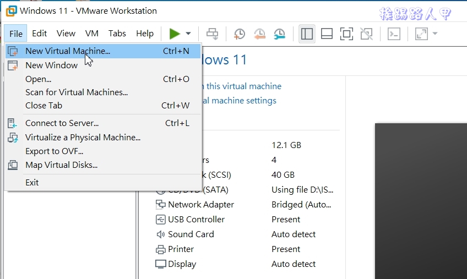This screenshot has height=279, width=467.
Task: Open the Help menu
Action: click(x=145, y=34)
